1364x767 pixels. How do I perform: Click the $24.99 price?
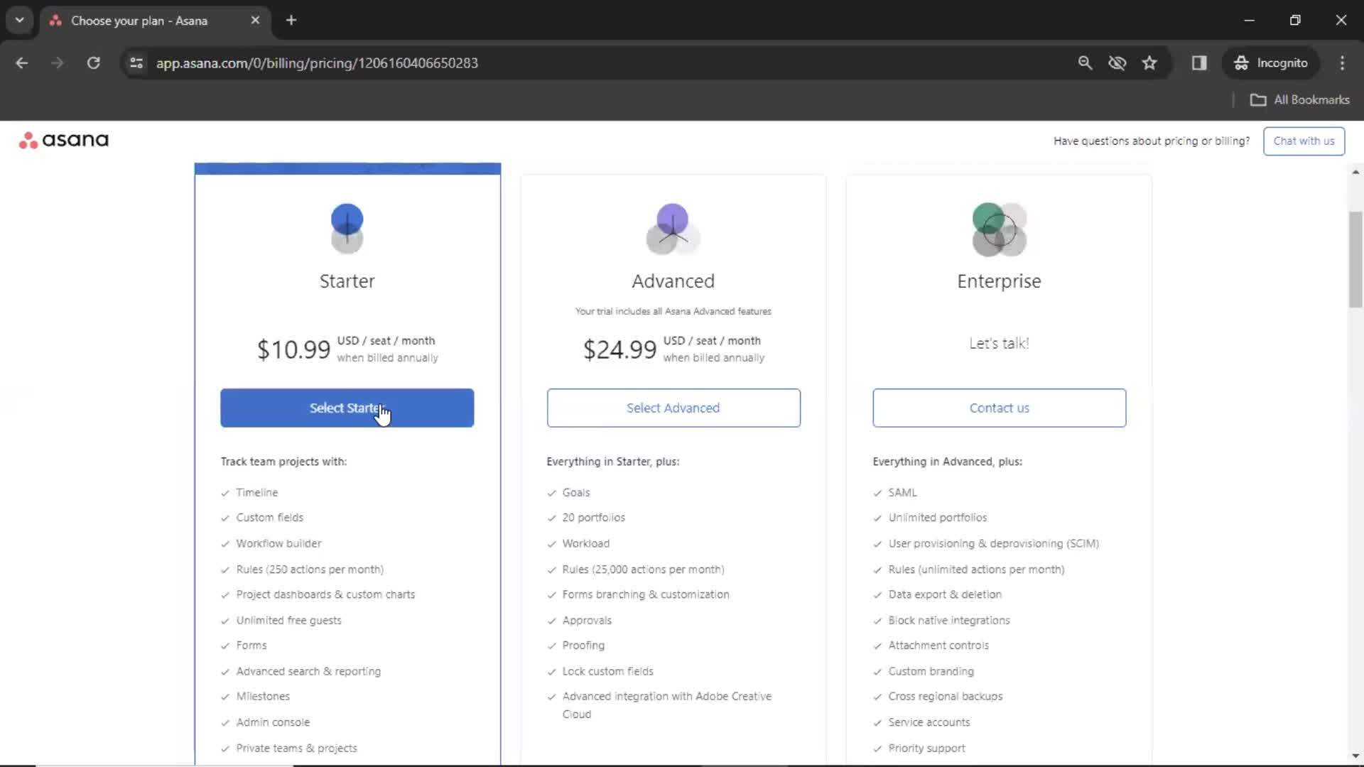point(619,349)
